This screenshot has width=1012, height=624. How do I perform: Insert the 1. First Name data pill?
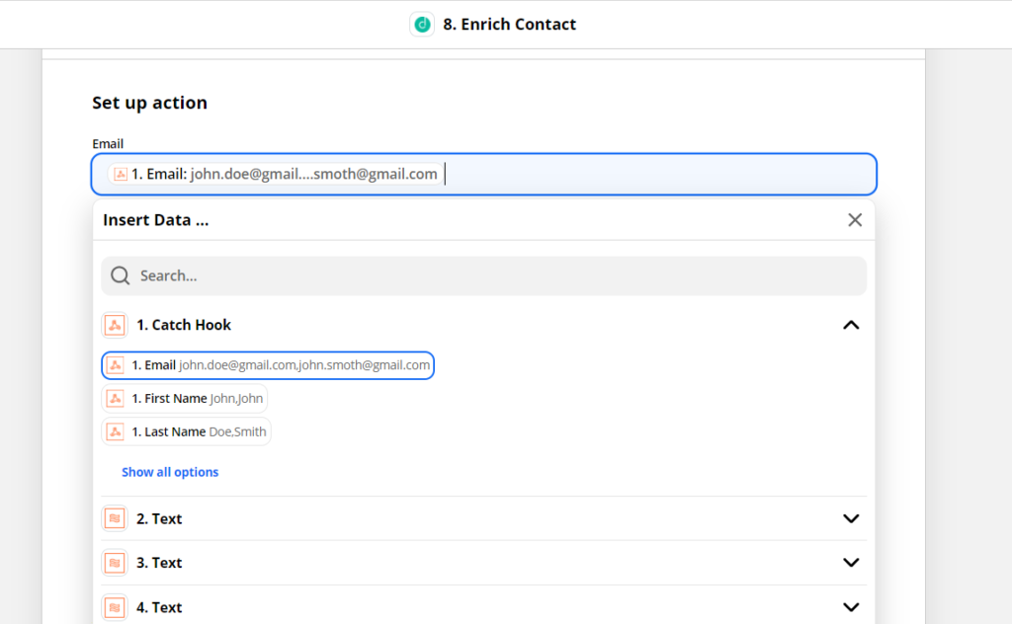click(x=185, y=398)
